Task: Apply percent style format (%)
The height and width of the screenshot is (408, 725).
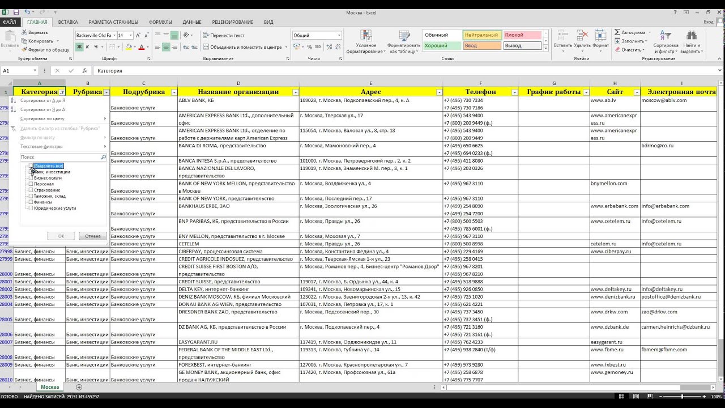Action: click(x=310, y=46)
